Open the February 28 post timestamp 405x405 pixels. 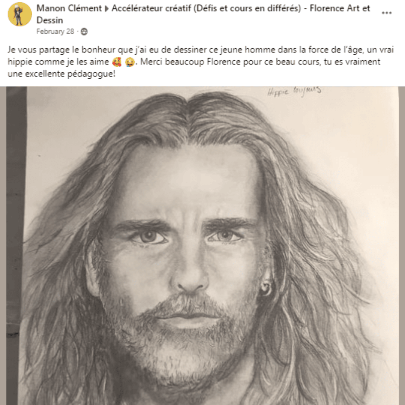point(55,31)
